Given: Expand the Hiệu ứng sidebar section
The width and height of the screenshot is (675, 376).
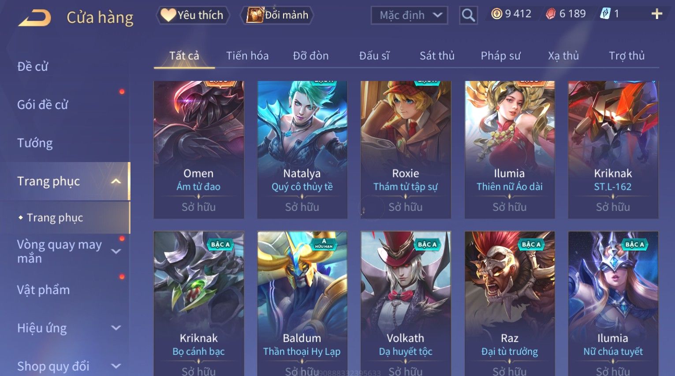Looking at the screenshot, I should (x=116, y=328).
